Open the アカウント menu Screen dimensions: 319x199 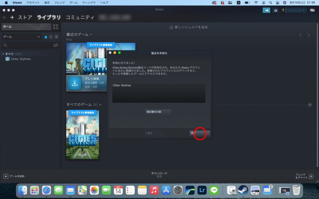coord(33,3)
